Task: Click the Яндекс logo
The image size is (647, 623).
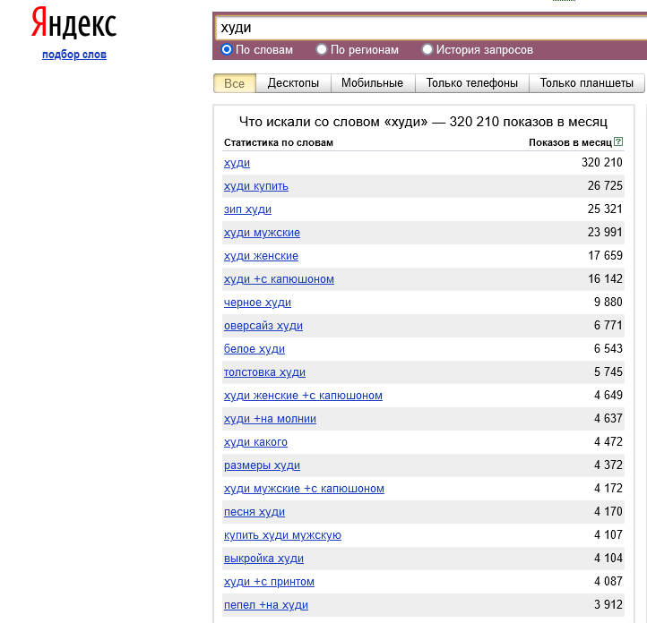Action: click(73, 24)
